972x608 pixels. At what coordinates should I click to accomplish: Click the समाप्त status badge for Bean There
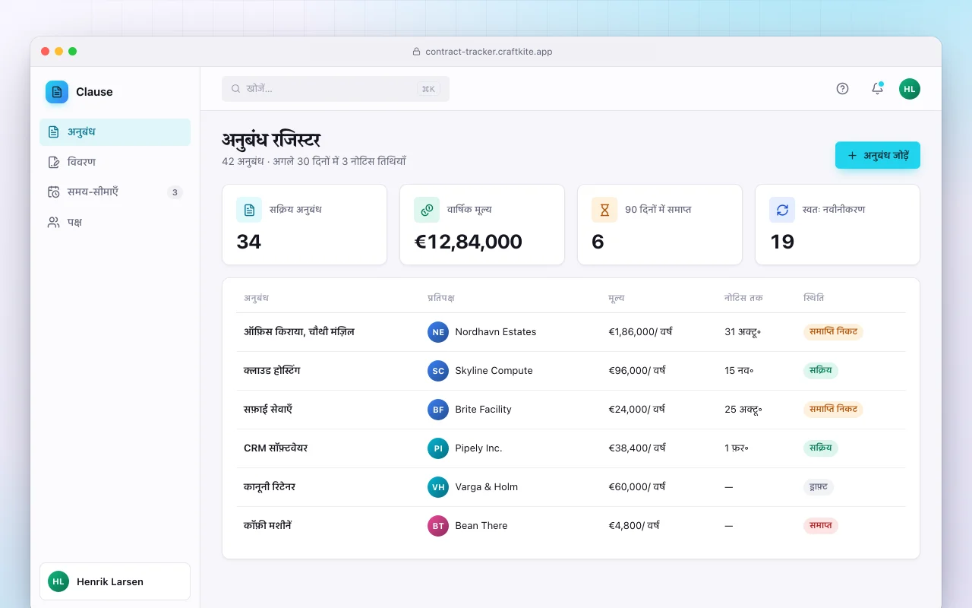tap(821, 526)
